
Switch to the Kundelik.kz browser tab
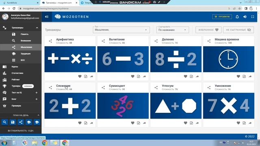(20, 3)
